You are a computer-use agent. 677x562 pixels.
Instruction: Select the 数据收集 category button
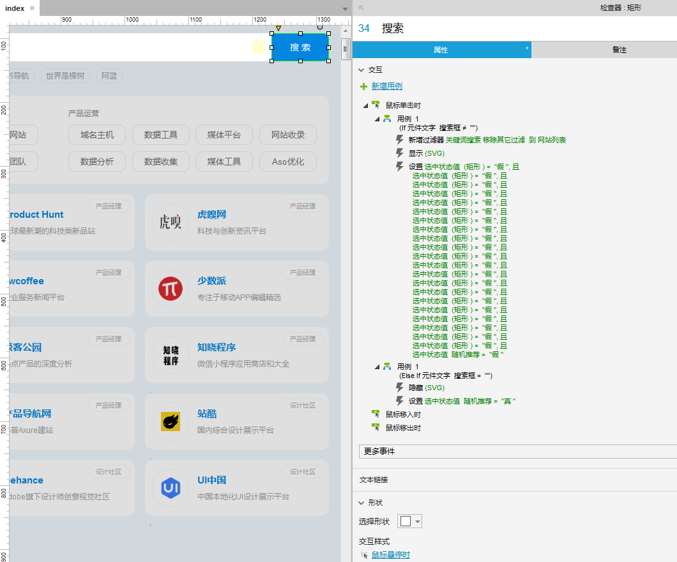[x=161, y=162]
